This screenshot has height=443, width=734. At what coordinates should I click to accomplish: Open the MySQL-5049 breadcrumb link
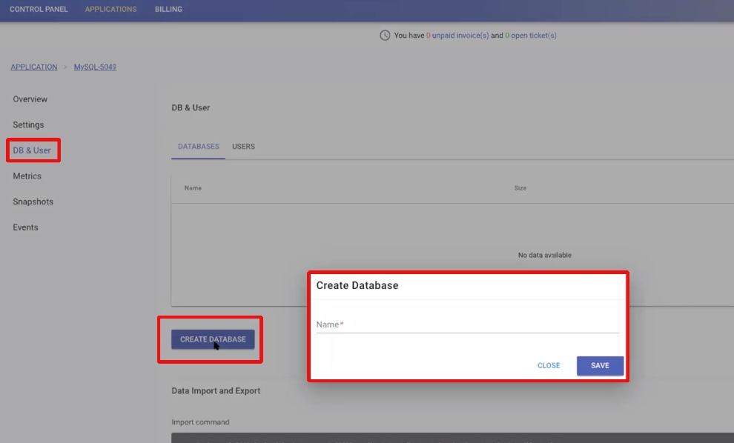(95, 67)
